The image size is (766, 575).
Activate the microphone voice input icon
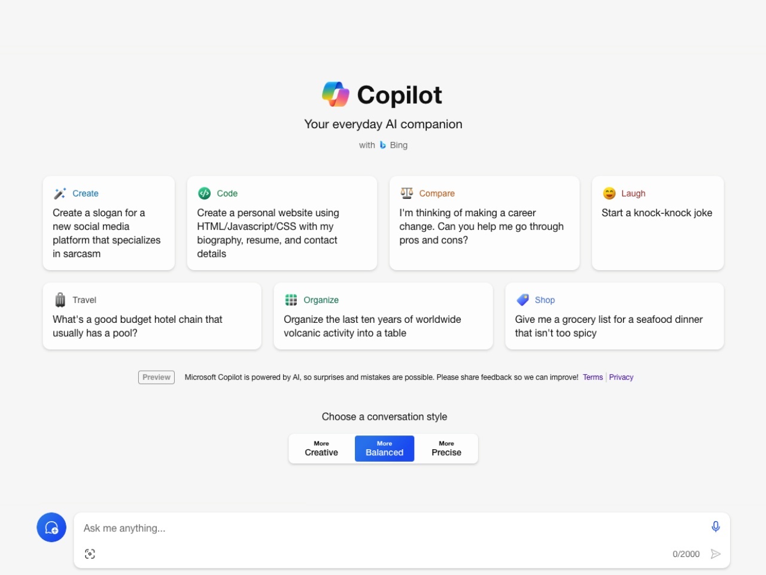(x=715, y=526)
